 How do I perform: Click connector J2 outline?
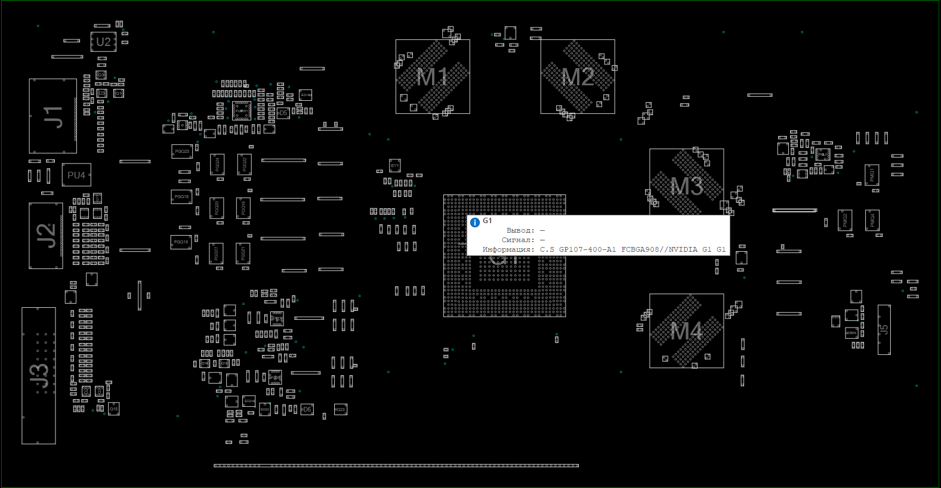pyautogui.click(x=46, y=236)
